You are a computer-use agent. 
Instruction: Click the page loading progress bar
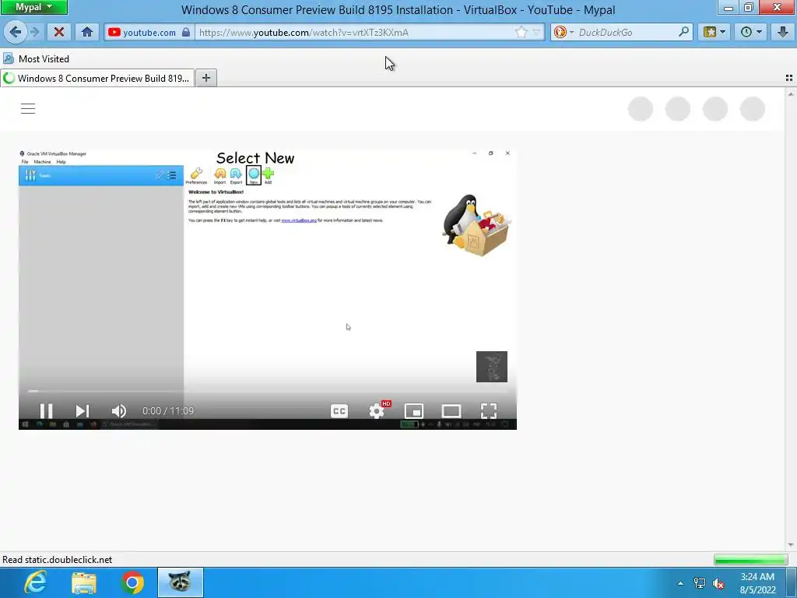tap(750, 559)
